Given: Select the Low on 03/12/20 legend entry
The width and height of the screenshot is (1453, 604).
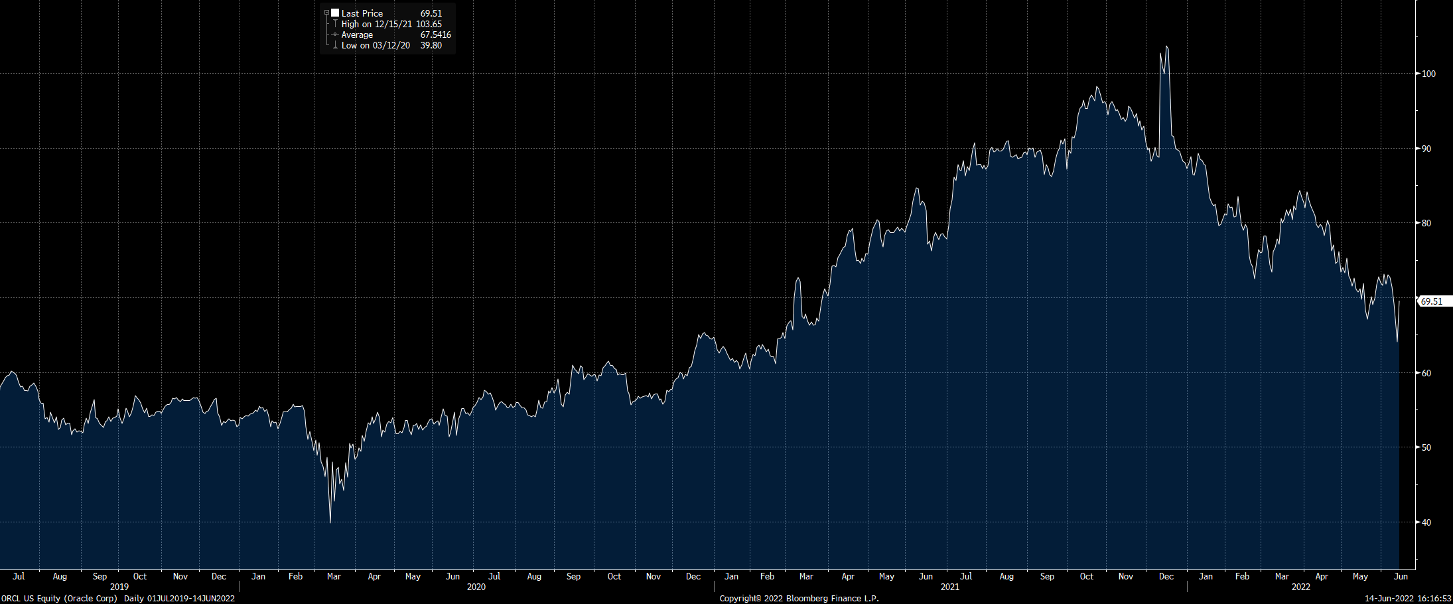Looking at the screenshot, I should coord(376,45).
